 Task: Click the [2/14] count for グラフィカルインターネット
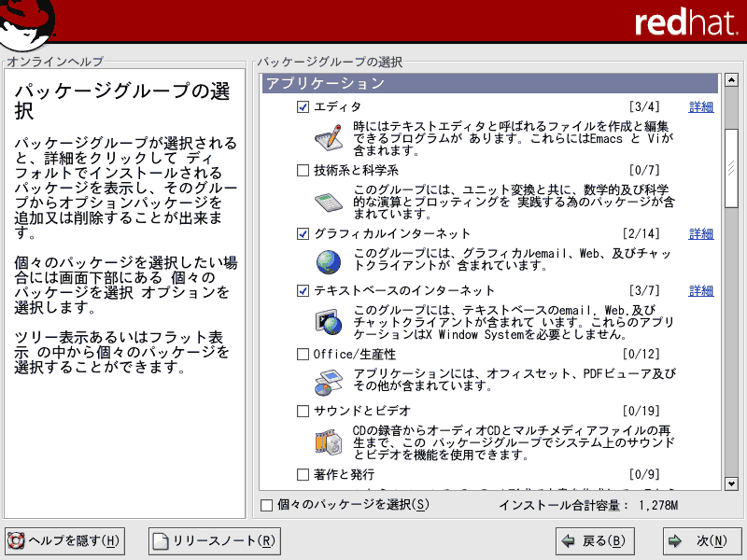(641, 234)
